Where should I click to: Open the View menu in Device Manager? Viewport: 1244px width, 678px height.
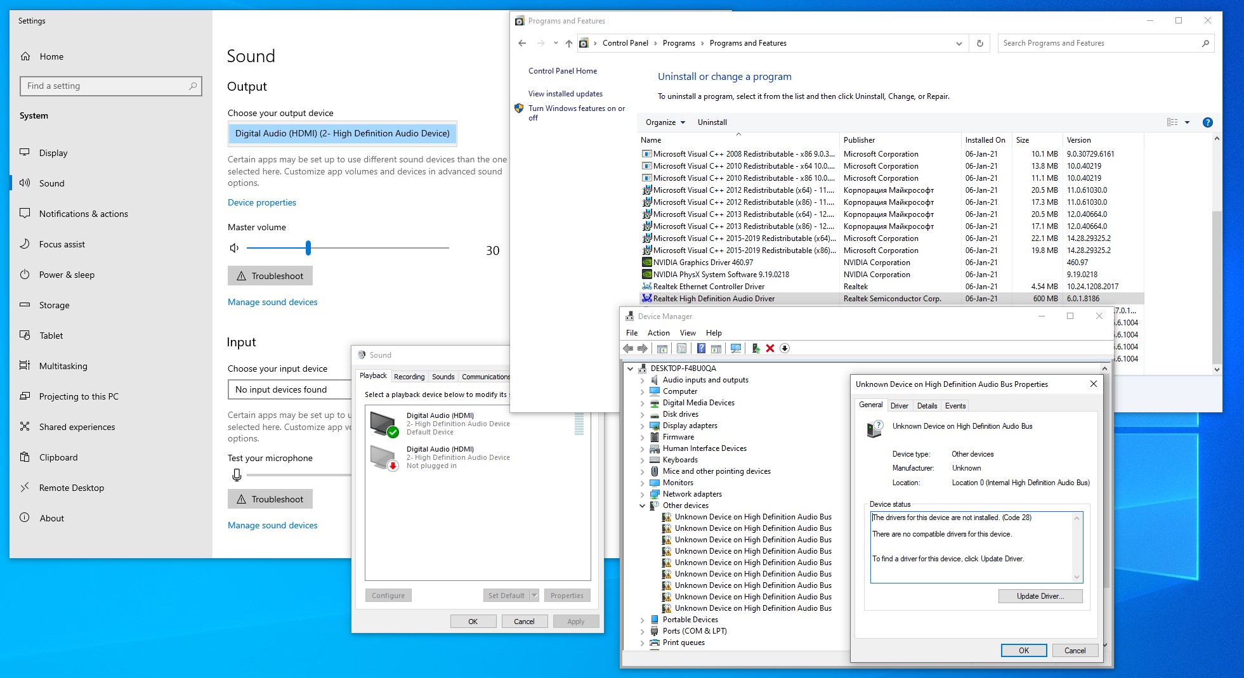click(688, 333)
